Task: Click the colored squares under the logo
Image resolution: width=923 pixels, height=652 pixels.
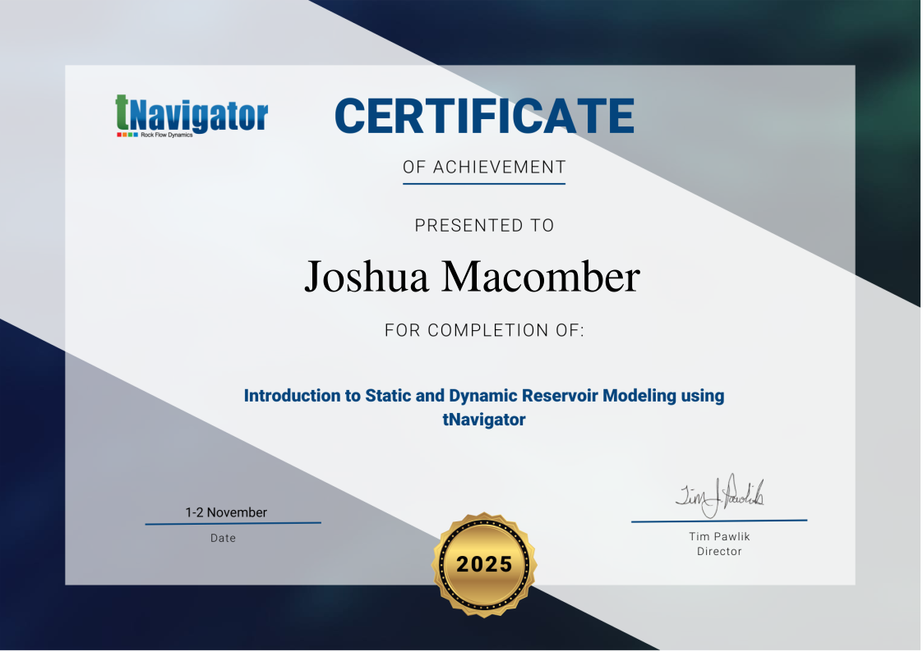Action: 127,134
